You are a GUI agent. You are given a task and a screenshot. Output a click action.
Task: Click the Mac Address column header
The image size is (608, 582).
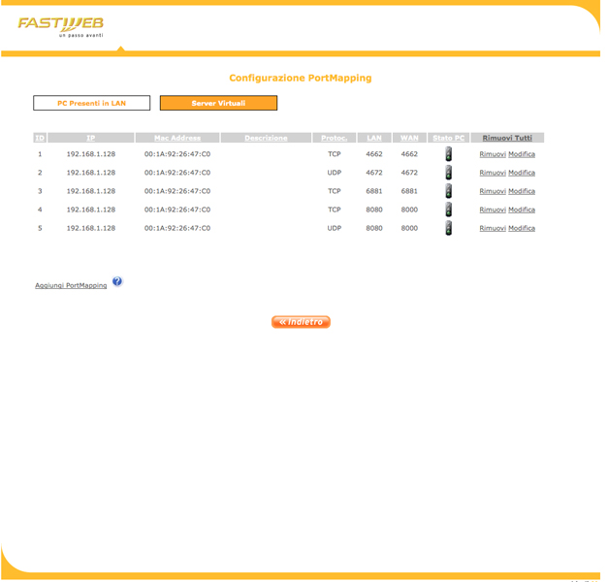(x=177, y=138)
